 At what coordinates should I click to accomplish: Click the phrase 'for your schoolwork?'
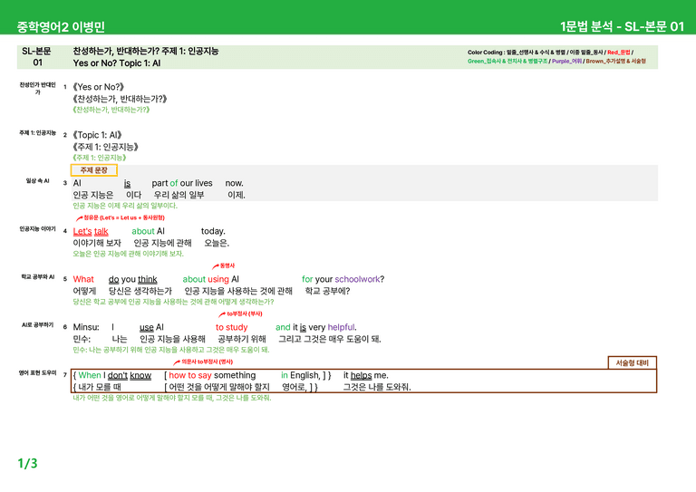click(x=343, y=279)
